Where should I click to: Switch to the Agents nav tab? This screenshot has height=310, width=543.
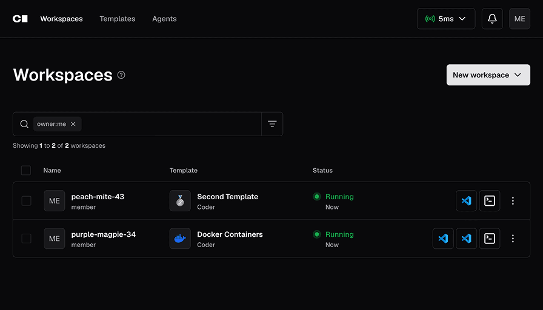164,19
